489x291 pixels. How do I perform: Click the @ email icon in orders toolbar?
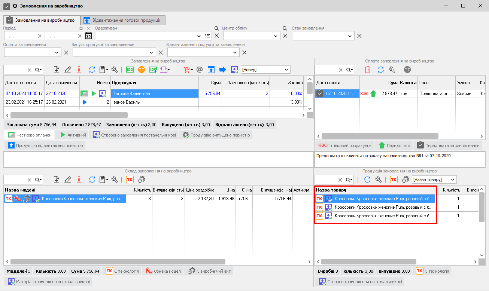[200, 70]
